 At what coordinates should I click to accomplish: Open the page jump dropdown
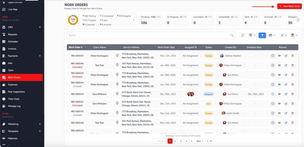[x=209, y=141]
